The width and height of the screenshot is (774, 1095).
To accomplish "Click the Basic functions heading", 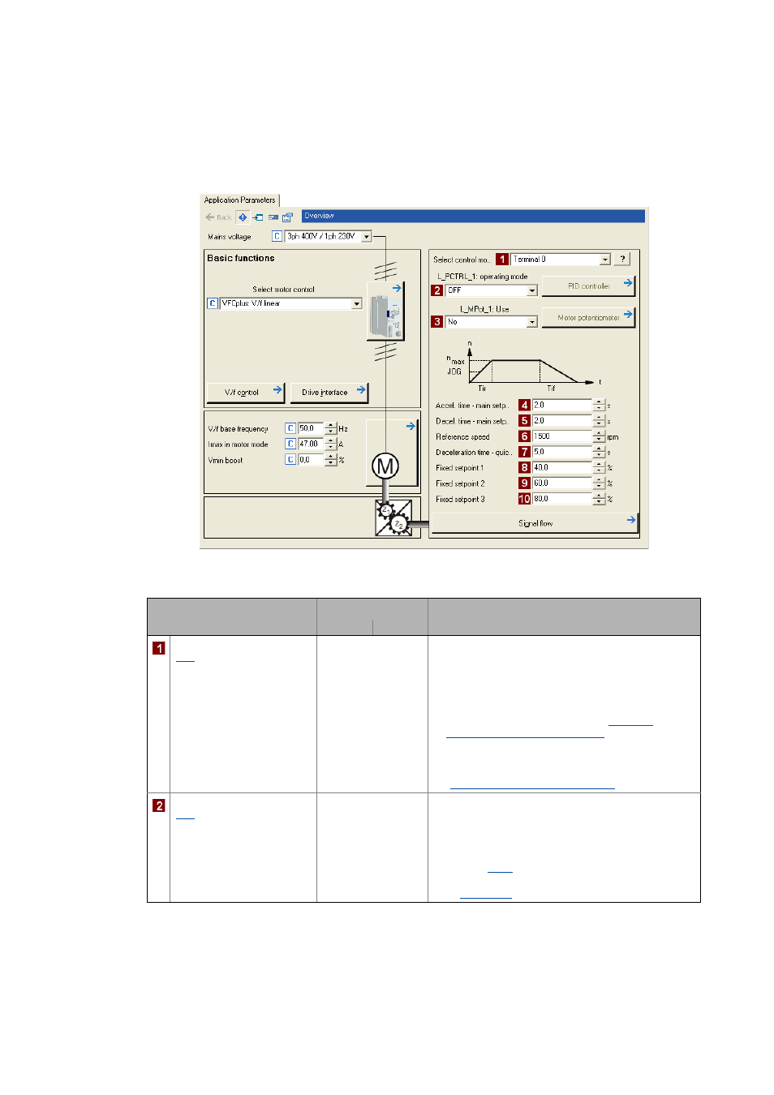I will tap(241, 258).
